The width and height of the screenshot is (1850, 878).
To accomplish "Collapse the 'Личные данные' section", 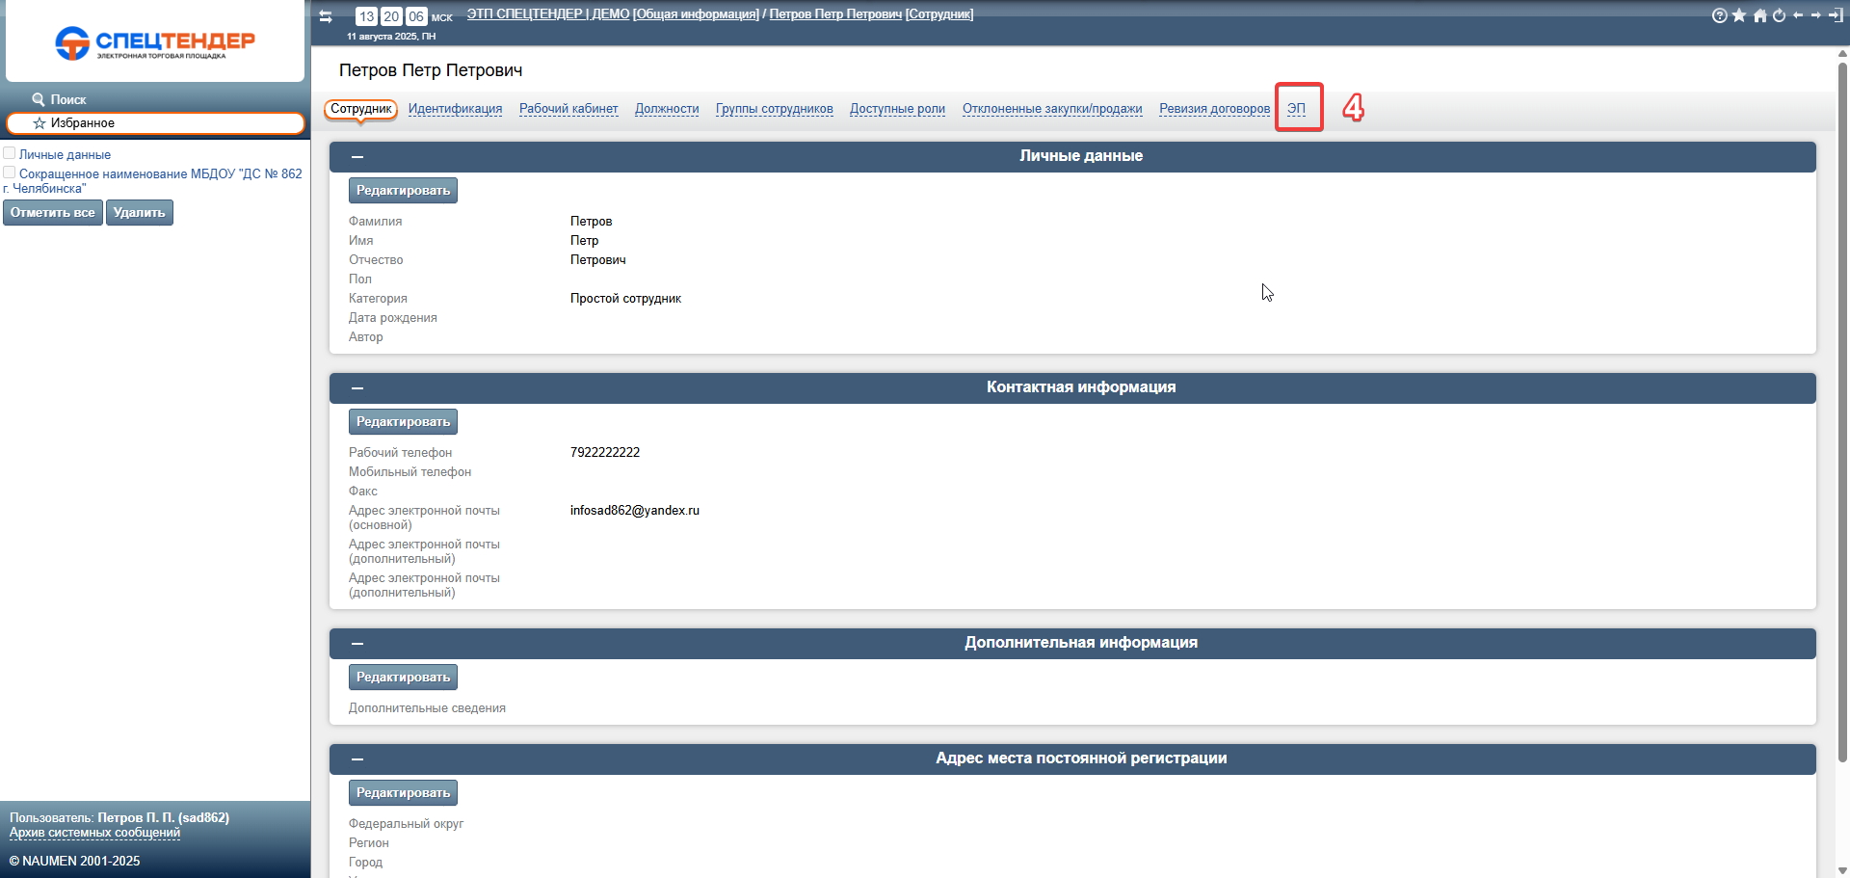I will 357,157.
